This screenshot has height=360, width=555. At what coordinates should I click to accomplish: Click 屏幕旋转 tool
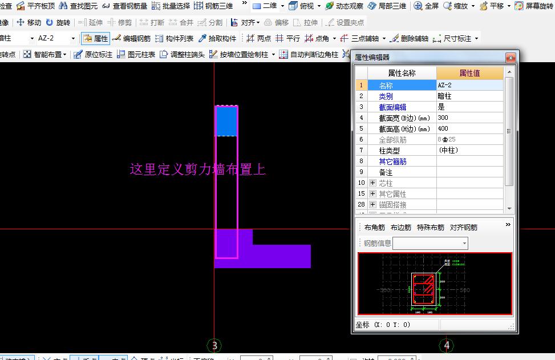pyautogui.click(x=534, y=6)
